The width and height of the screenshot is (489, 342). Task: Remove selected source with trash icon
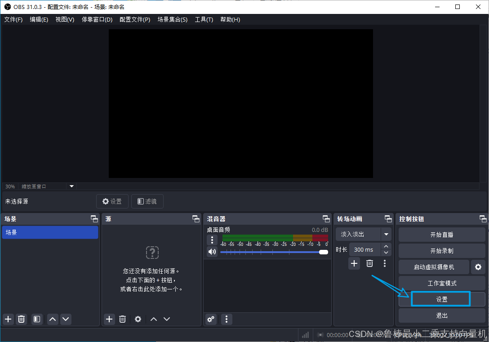[123, 319]
